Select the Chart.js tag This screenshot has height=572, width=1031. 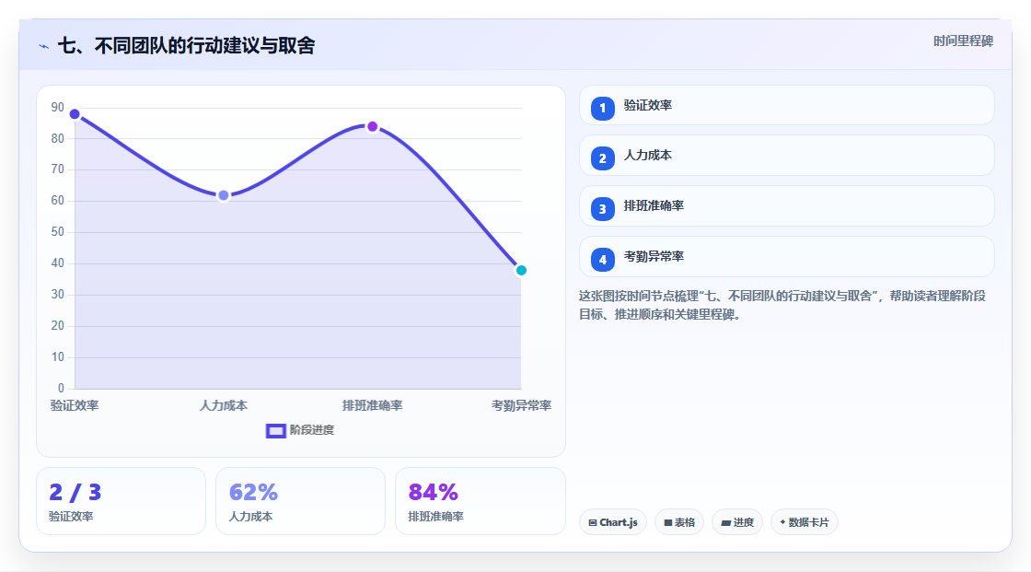[613, 522]
